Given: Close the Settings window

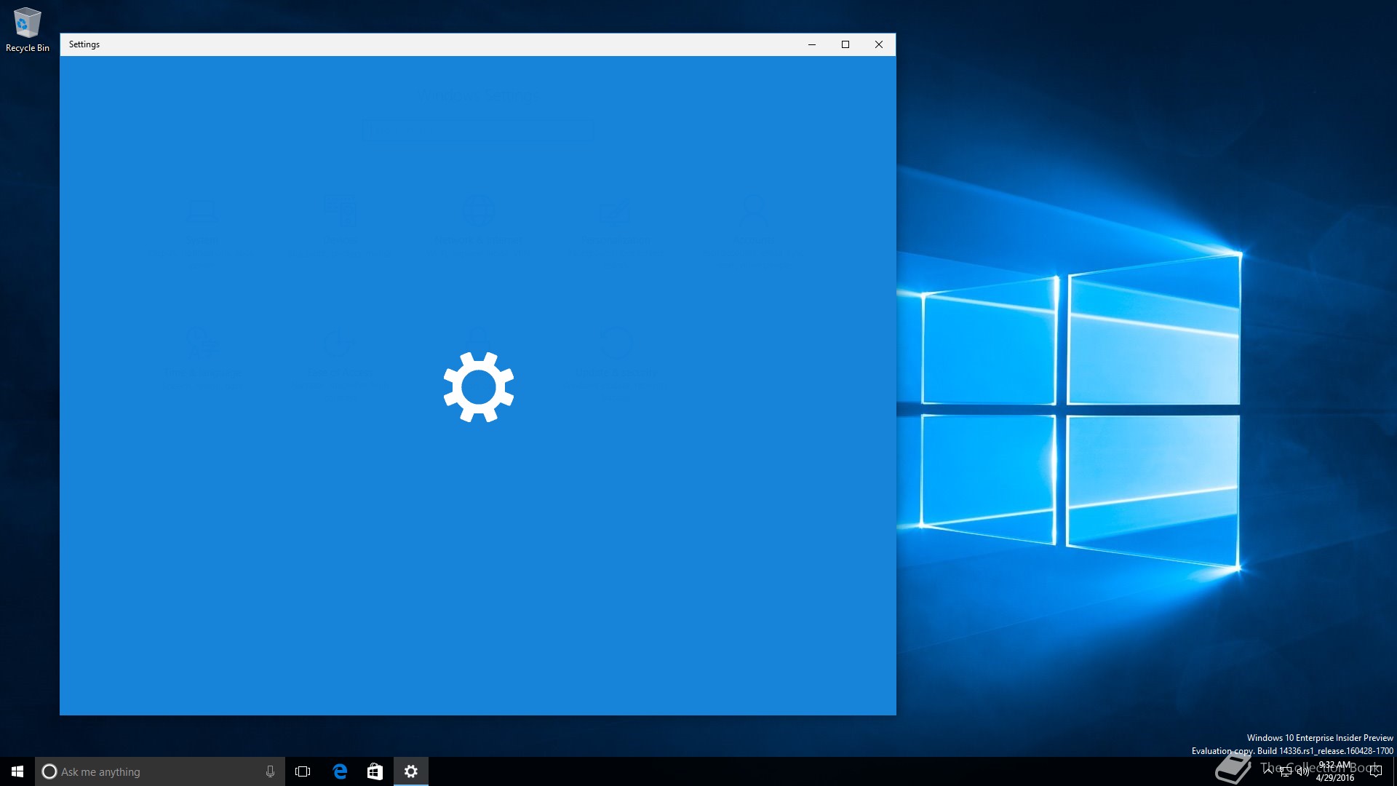Looking at the screenshot, I should coord(879,44).
